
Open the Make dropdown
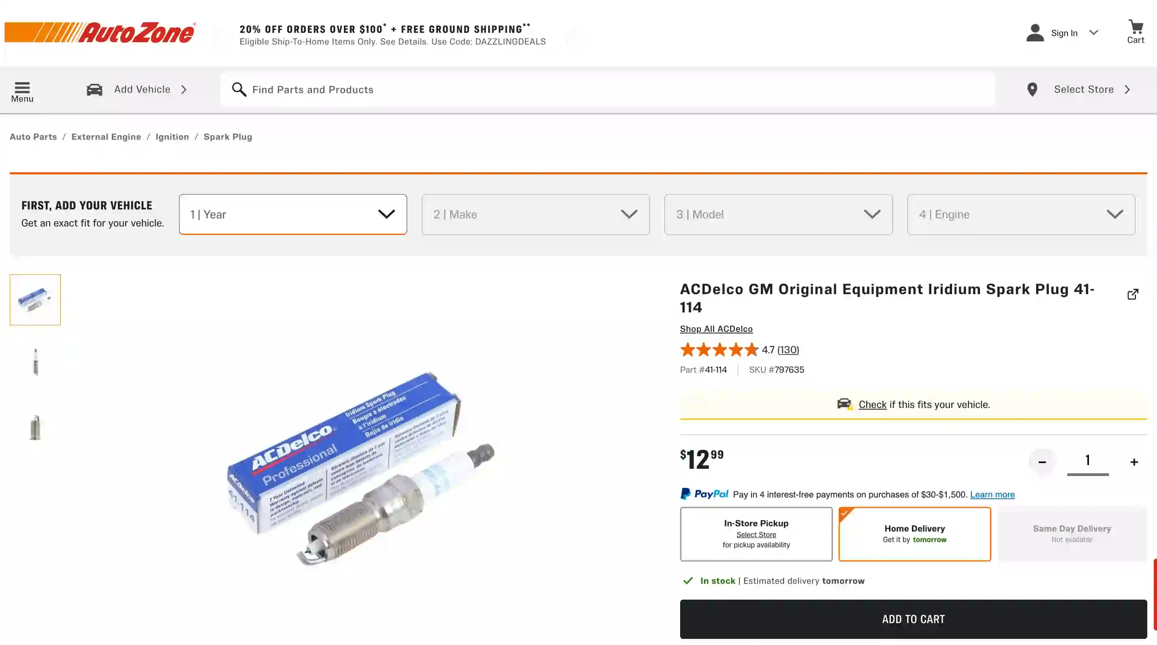tap(536, 214)
